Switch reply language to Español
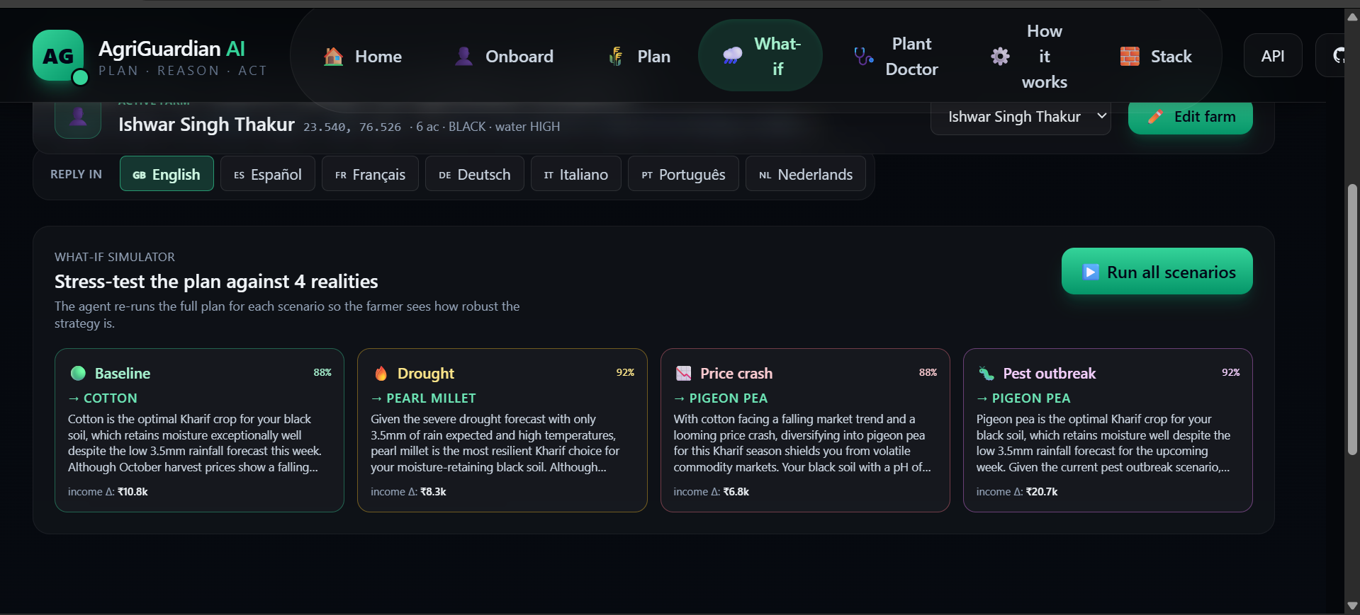The image size is (1360, 615). (x=268, y=174)
